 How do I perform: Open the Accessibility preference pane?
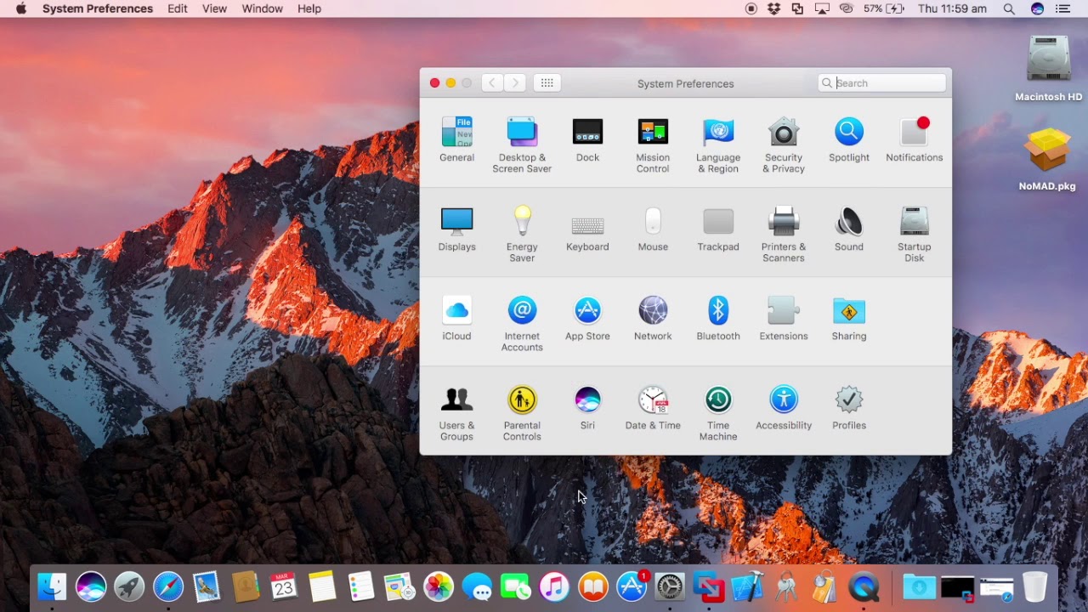(784, 407)
